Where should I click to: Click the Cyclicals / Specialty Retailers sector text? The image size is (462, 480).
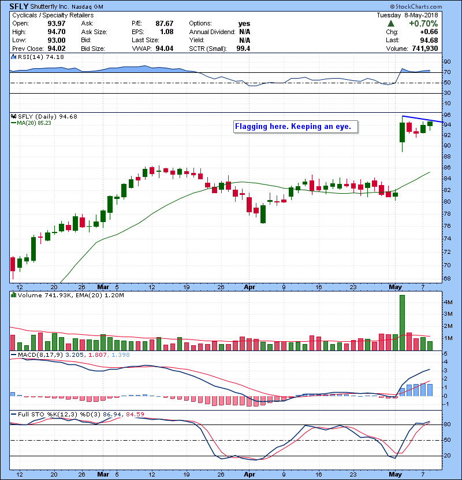53,15
